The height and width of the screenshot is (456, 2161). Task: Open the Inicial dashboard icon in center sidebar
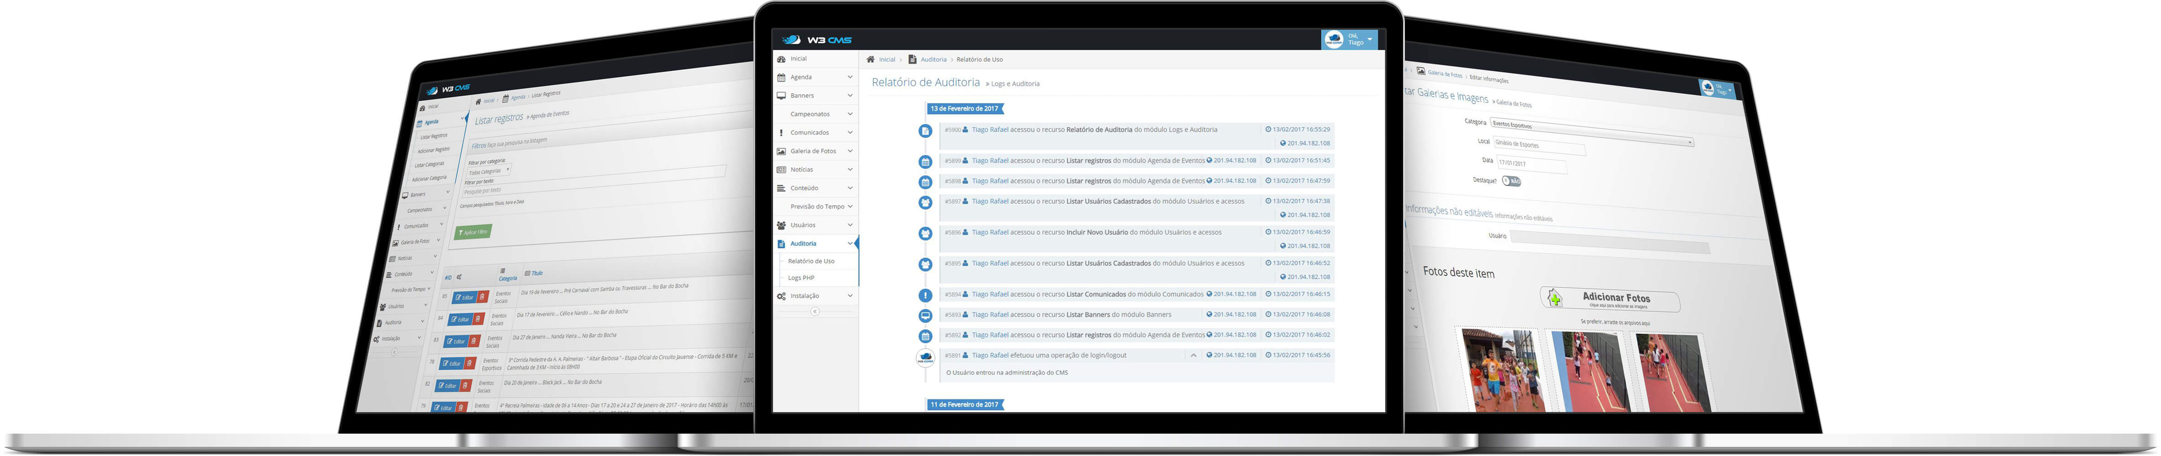pos(781,59)
